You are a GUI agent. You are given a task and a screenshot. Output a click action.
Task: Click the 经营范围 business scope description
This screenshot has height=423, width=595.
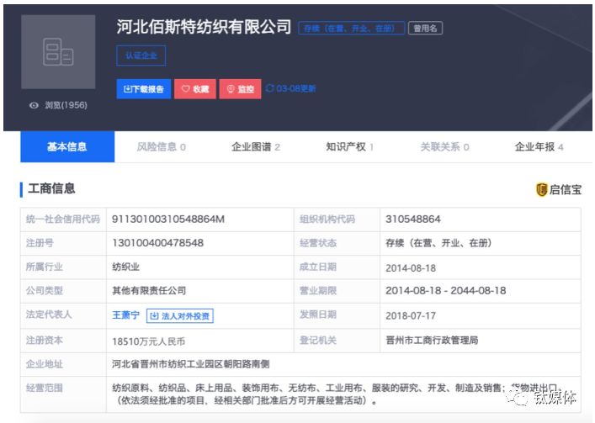tap(337, 394)
